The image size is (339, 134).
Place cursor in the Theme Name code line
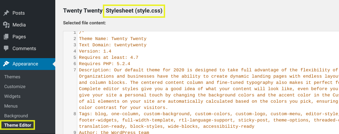(113, 39)
